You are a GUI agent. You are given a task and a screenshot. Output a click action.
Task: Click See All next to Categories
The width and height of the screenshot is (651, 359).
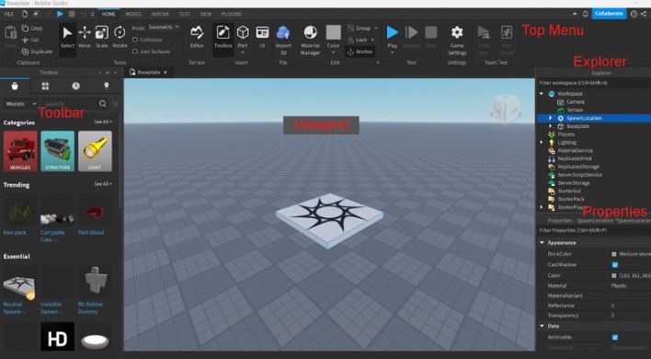(x=103, y=122)
